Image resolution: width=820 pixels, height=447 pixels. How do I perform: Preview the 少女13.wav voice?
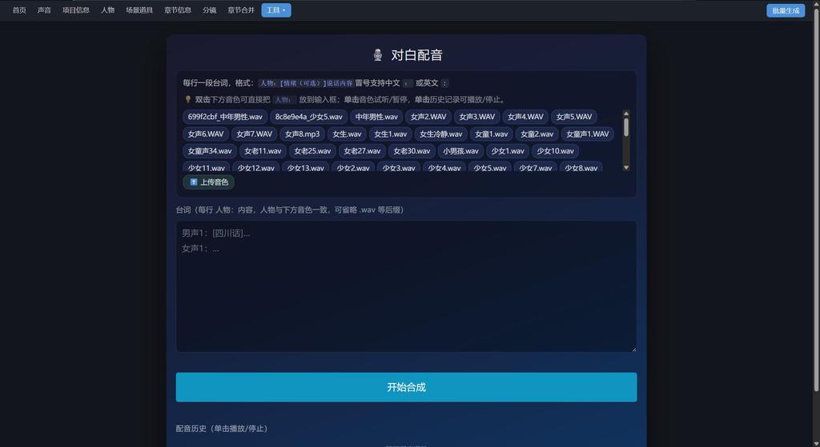tap(306, 168)
